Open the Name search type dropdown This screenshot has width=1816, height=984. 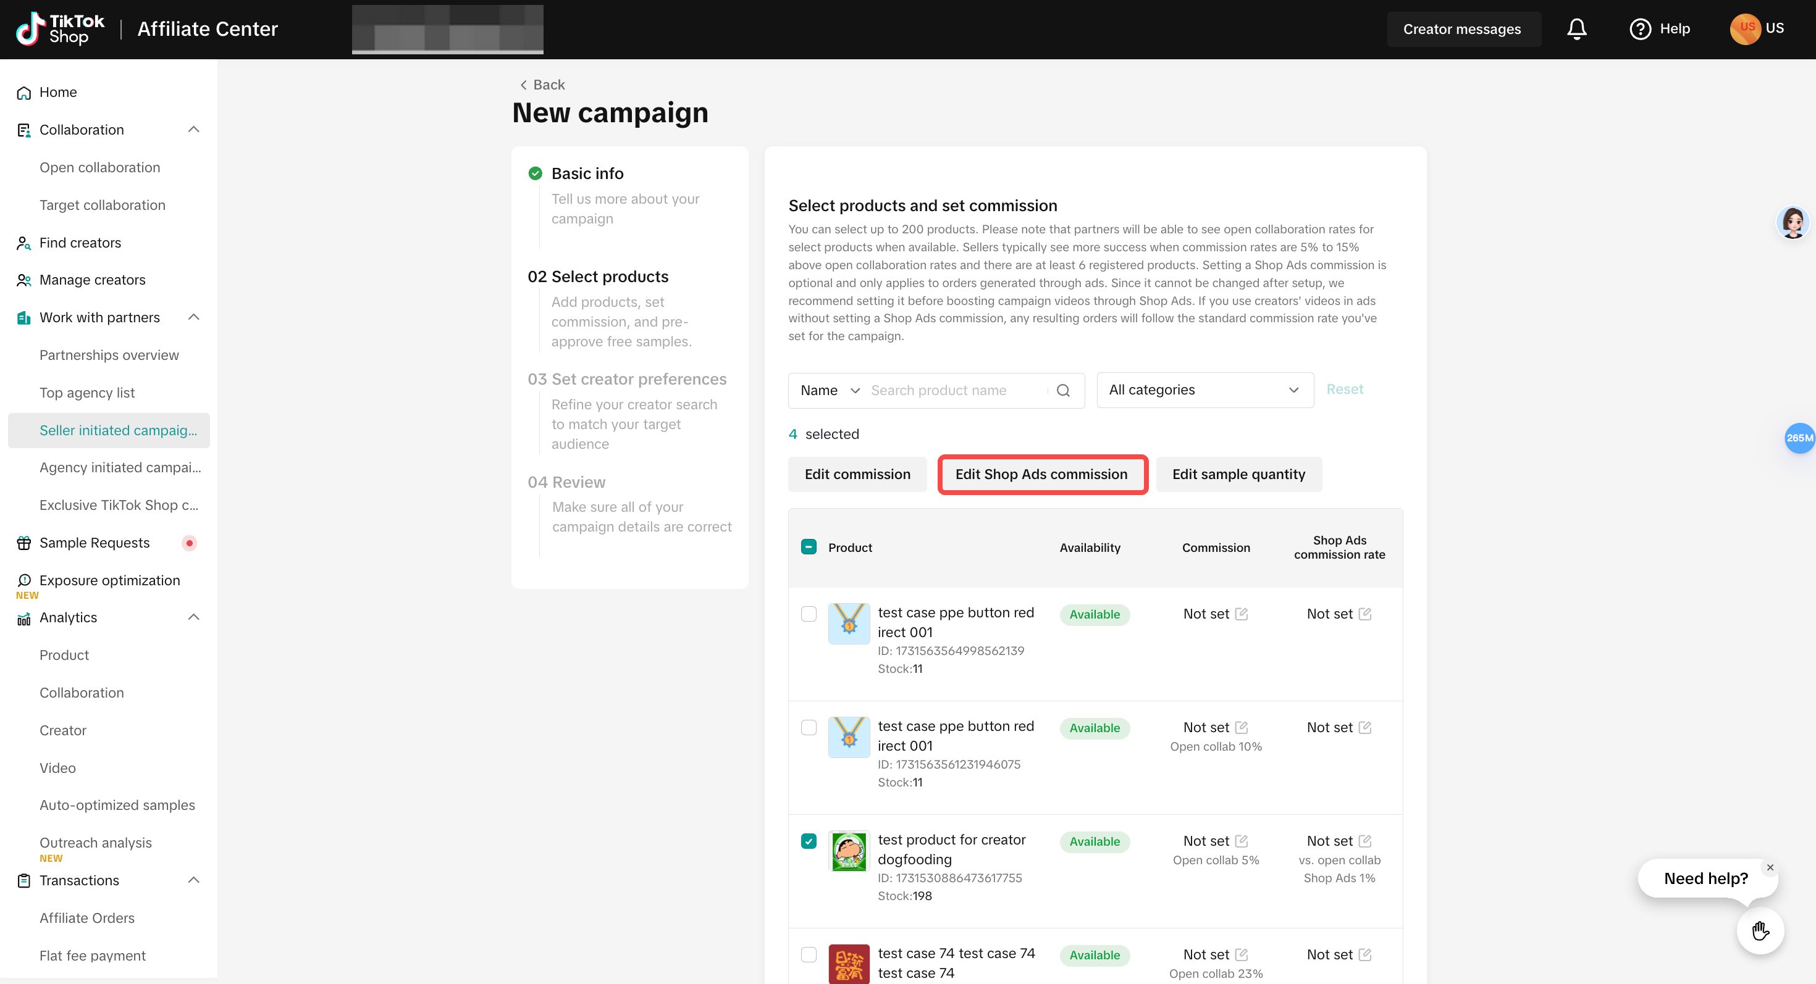click(x=829, y=390)
